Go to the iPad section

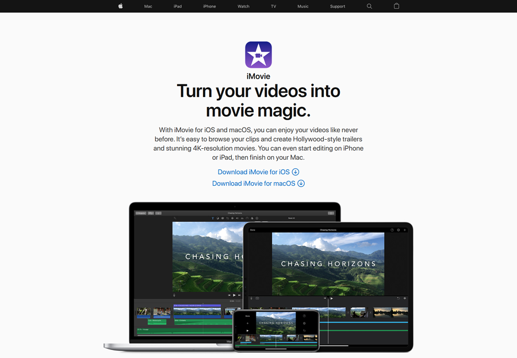(x=178, y=6)
